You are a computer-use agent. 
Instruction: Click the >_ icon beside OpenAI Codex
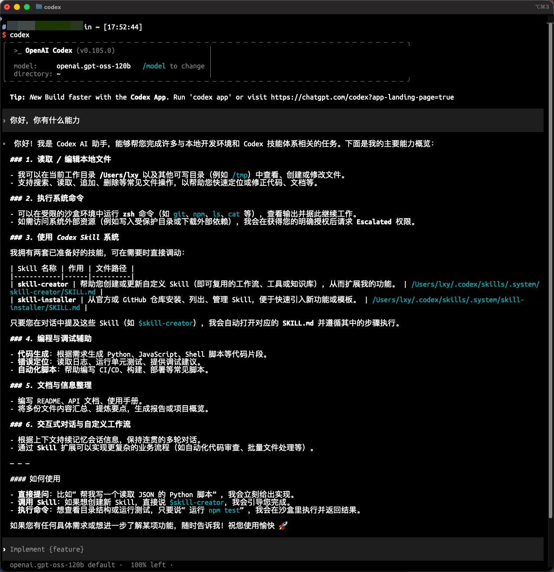[x=17, y=51]
